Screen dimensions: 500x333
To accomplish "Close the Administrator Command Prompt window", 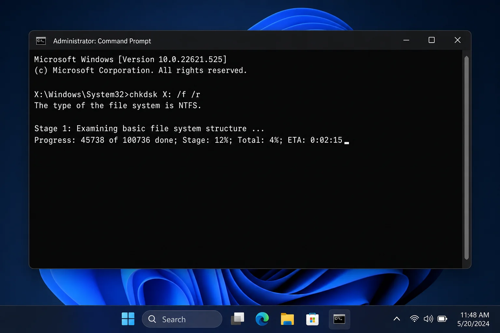I will point(457,40).
